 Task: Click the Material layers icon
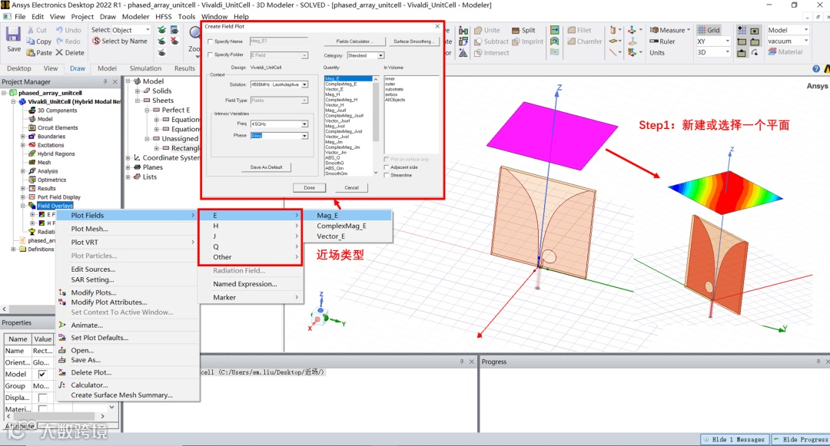[x=772, y=51]
